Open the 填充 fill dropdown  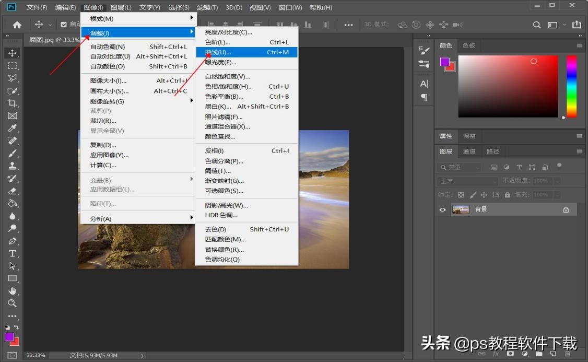557,195
